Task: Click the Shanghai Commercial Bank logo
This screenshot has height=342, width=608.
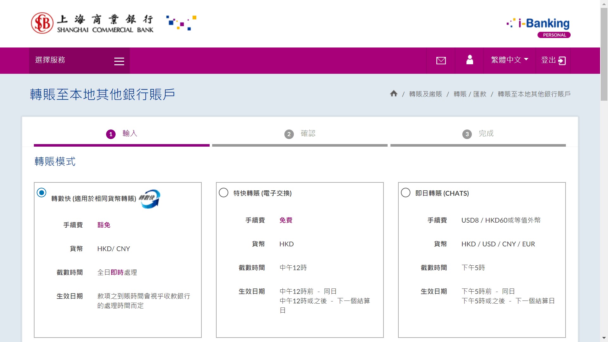Action: click(x=92, y=23)
